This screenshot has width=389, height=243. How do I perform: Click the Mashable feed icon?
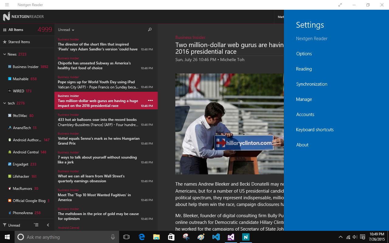coord(10,79)
